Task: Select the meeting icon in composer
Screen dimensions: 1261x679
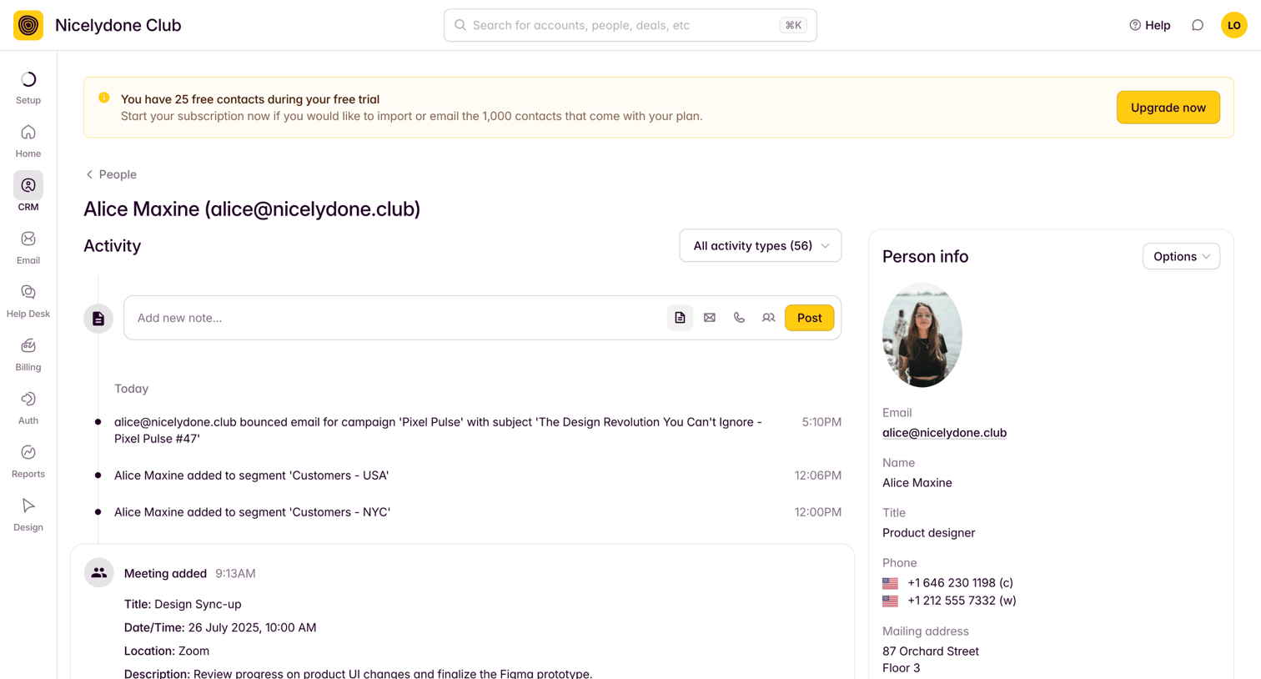Action: pos(768,318)
